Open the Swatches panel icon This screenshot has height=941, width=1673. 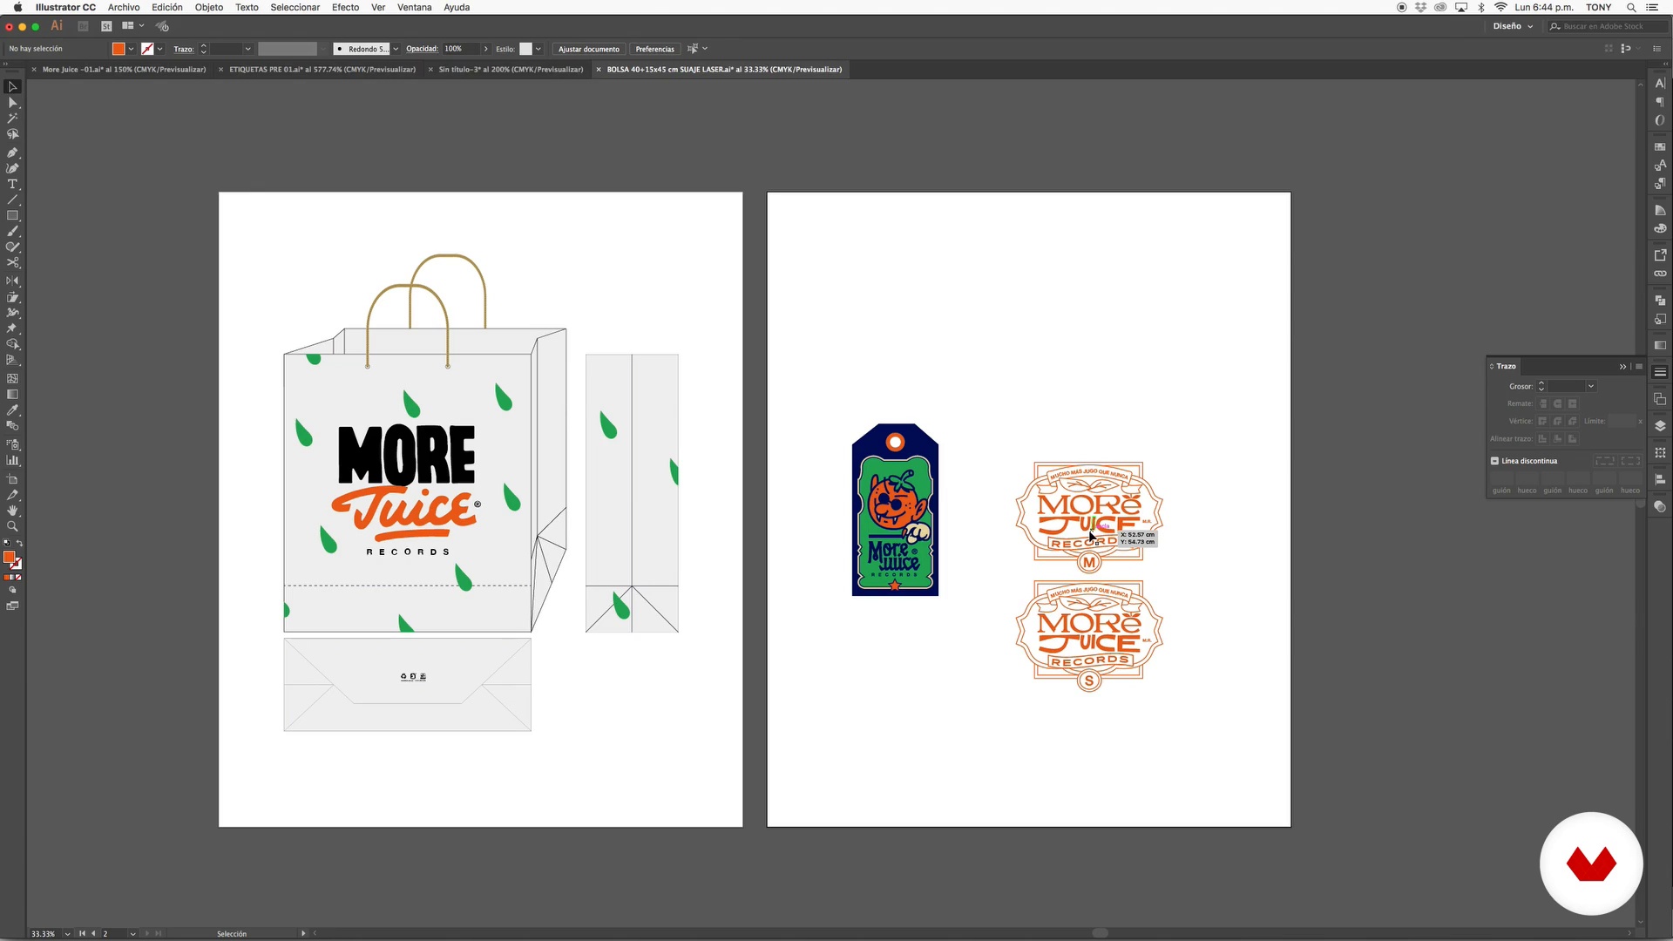(1660, 146)
